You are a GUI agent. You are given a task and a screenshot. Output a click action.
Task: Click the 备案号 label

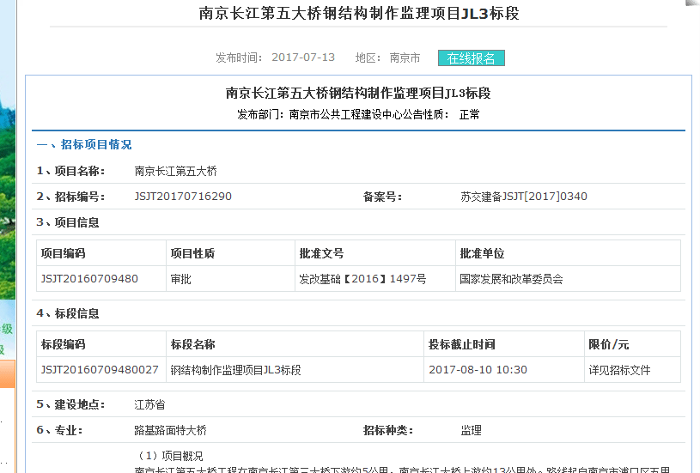pyautogui.click(x=382, y=197)
